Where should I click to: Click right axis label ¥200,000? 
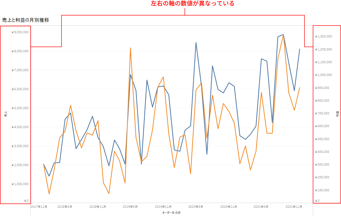[322, 177]
